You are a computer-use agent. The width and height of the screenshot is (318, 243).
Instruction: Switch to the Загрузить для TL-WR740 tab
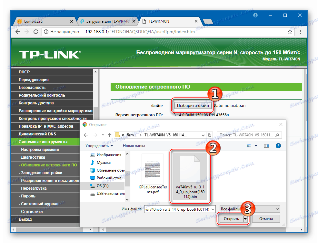click(107, 21)
